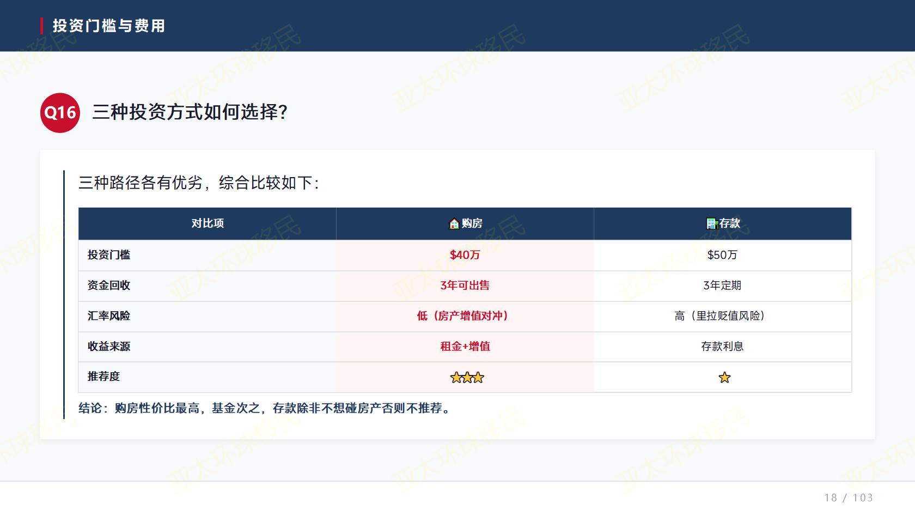Click the red bar beside 投资门槛与费用
Screen dimensions: 915x515
pos(41,26)
